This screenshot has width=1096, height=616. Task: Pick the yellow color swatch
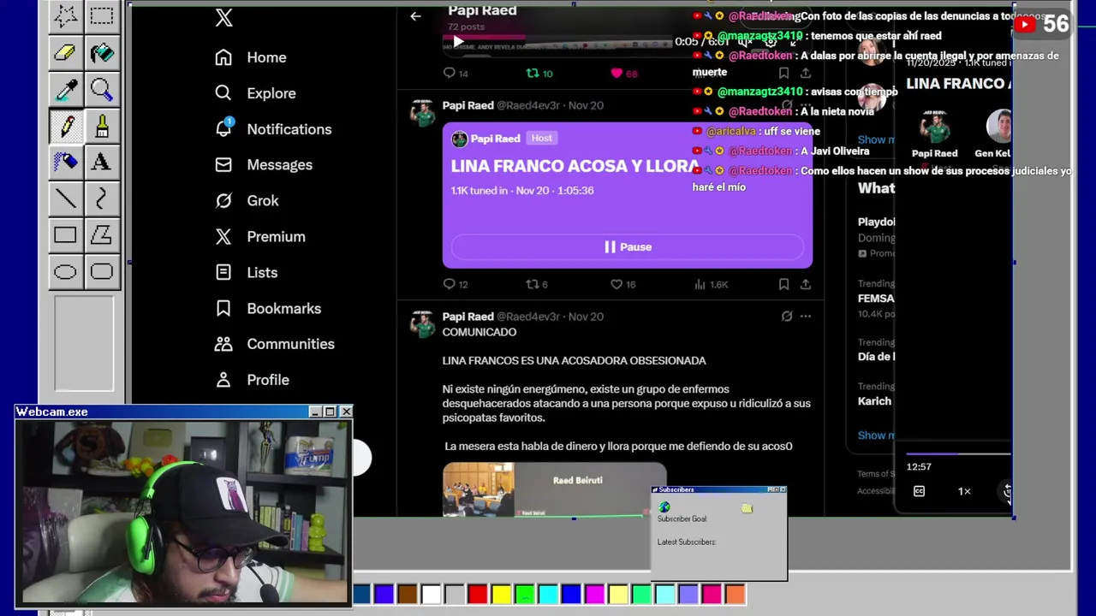[x=501, y=594]
